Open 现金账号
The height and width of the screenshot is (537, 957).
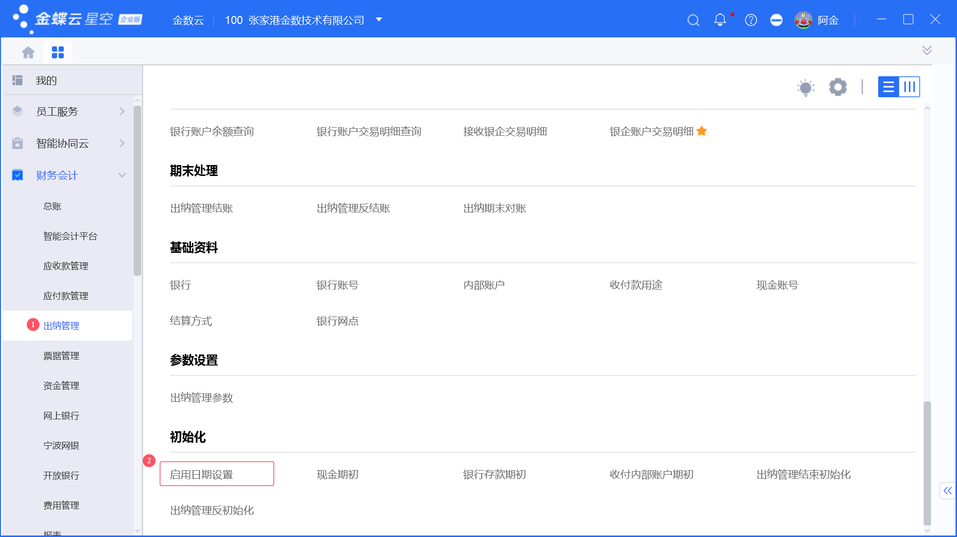(x=777, y=285)
